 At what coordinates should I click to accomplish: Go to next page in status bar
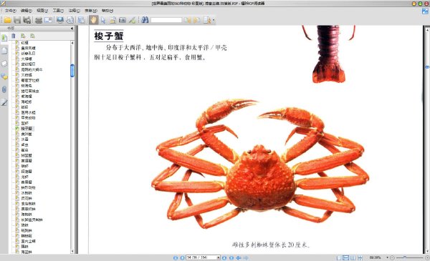[x=224, y=257]
